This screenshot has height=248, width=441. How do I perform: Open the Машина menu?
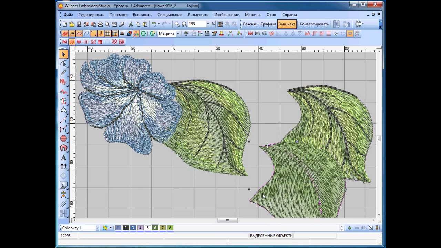point(253,15)
